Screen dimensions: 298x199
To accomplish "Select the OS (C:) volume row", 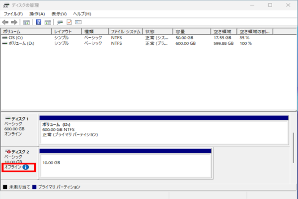I will 14,37.
